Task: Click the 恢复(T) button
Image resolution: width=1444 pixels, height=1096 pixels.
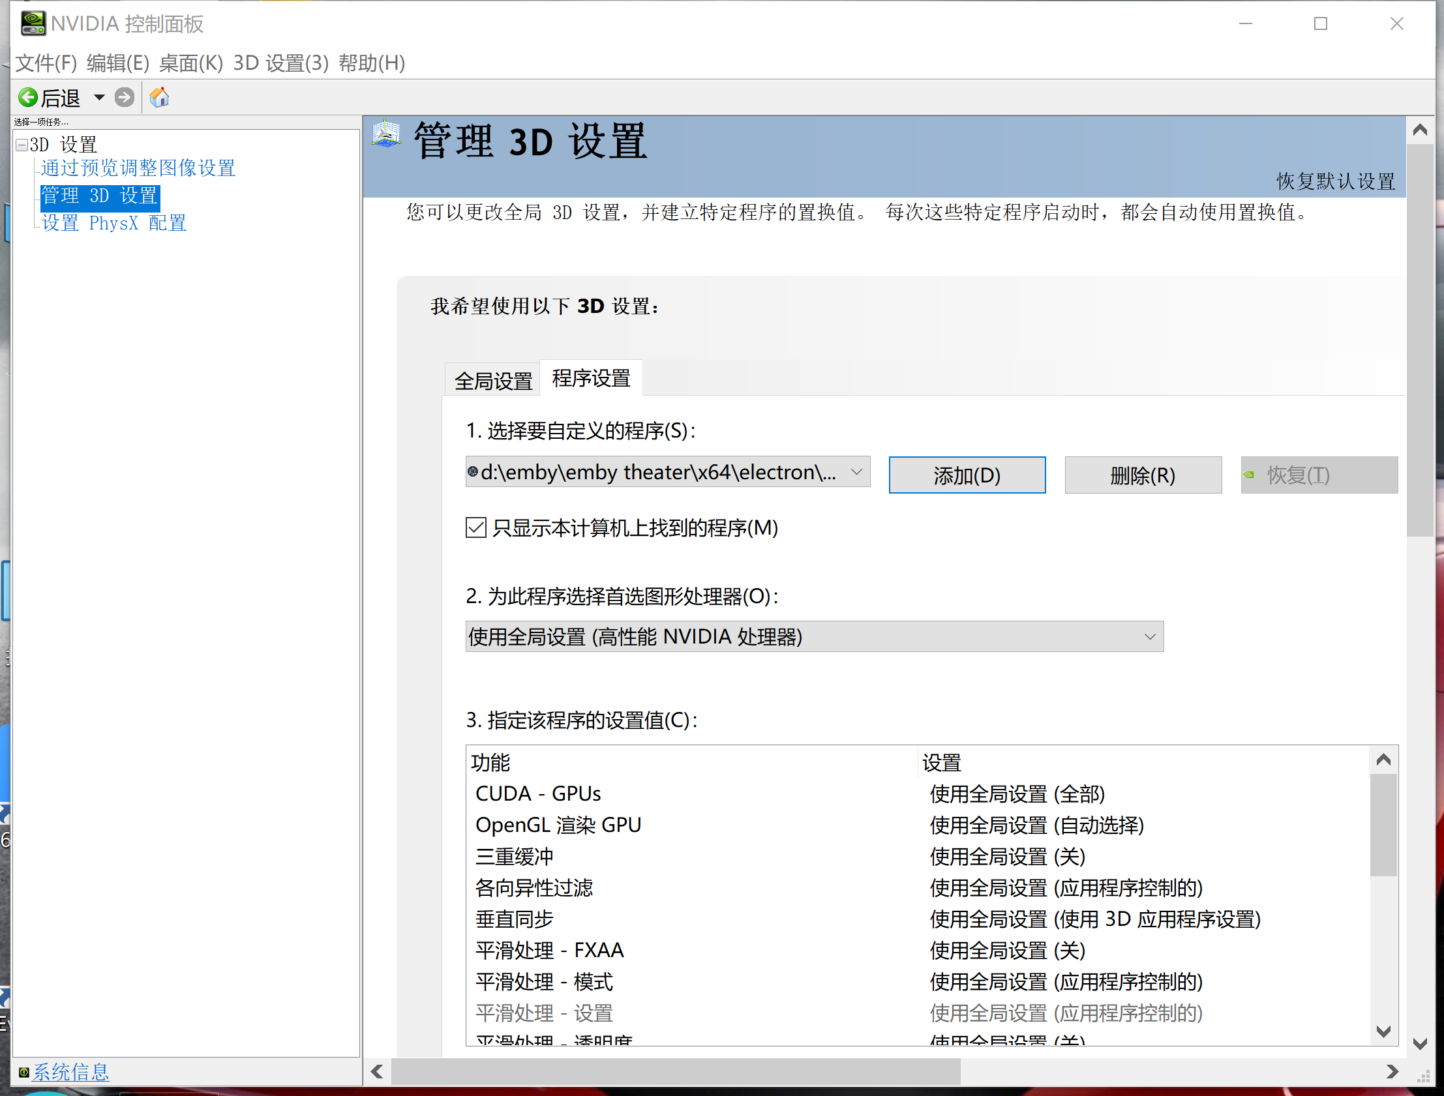Action: (x=1319, y=475)
